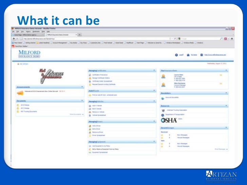Screen dimensions: 247x185
Task: Click the Milford Insurance Demo logo
Action: tap(29, 54)
